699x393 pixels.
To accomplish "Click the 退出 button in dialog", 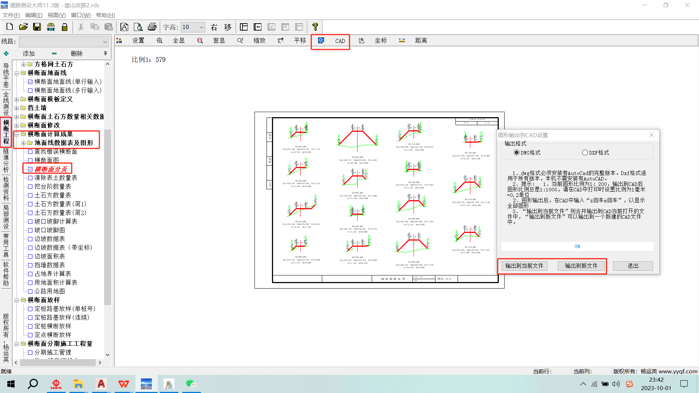I will [x=633, y=266].
